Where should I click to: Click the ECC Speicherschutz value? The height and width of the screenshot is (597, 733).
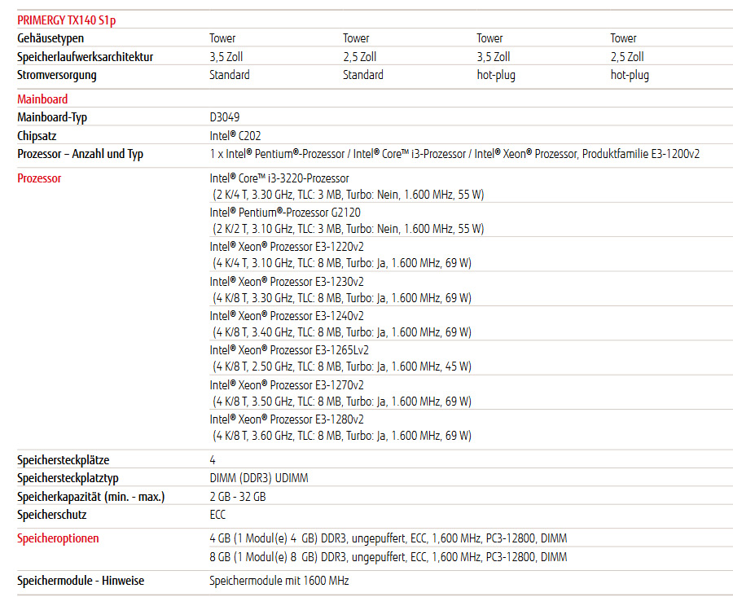click(217, 515)
